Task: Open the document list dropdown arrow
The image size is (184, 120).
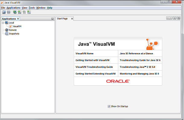Action: [x=175, y=18]
